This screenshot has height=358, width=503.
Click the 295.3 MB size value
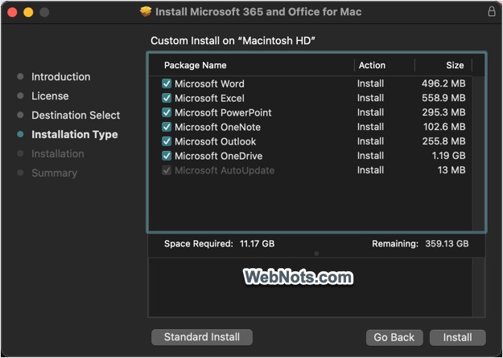pos(443,112)
